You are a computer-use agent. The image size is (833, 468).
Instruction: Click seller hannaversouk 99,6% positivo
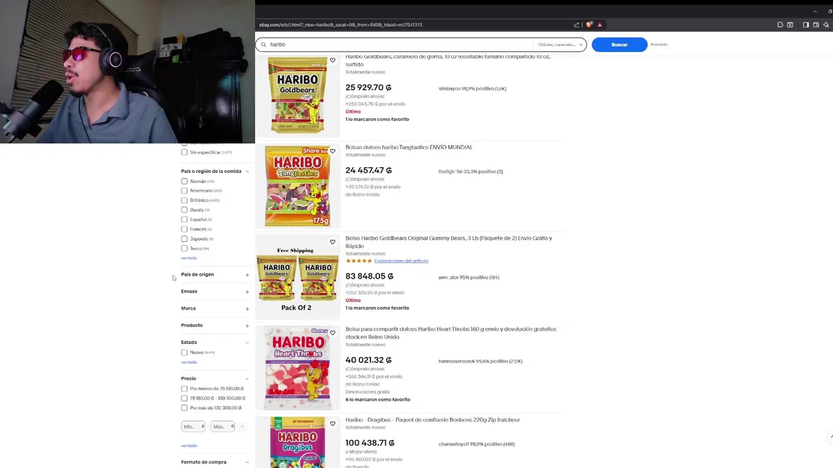point(480,361)
